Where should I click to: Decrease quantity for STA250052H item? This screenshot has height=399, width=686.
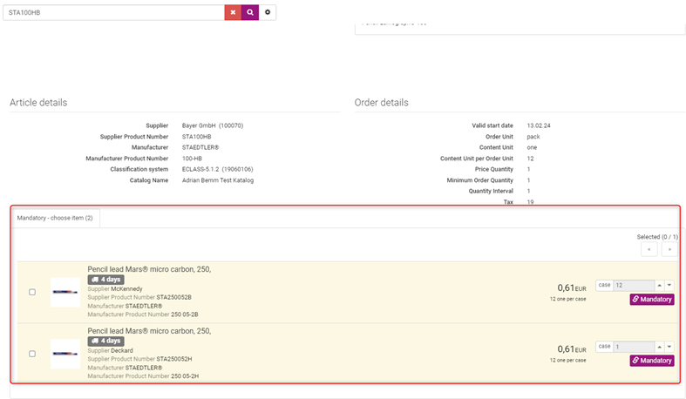[x=669, y=346]
